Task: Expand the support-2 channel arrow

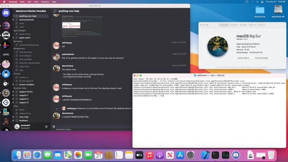Action: [13, 99]
